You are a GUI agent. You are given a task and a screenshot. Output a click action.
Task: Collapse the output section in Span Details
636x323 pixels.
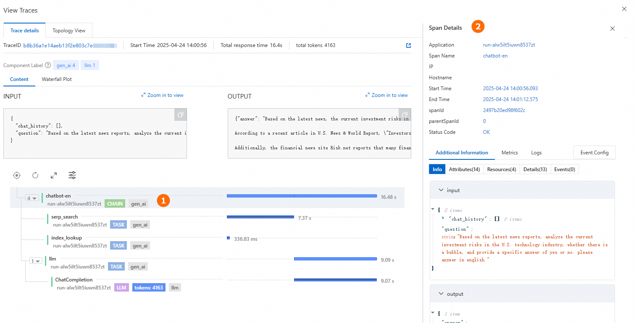coord(441,294)
